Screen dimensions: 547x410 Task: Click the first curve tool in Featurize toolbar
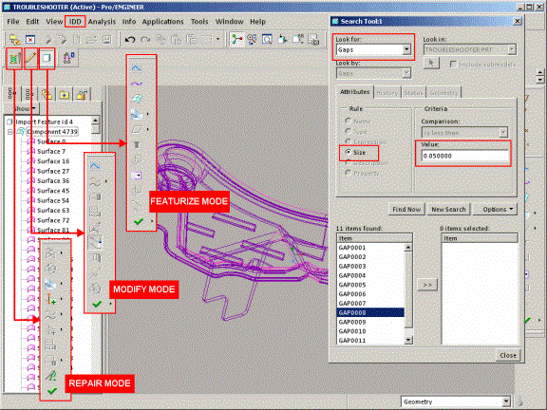(137, 67)
